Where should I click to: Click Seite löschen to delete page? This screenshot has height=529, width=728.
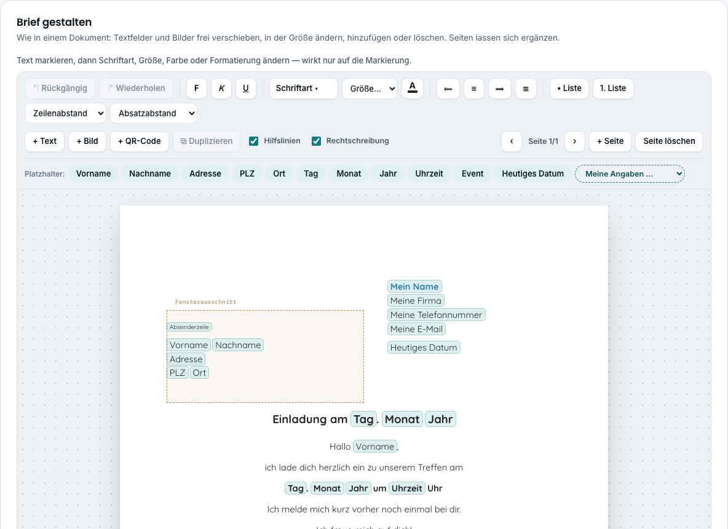click(x=669, y=141)
